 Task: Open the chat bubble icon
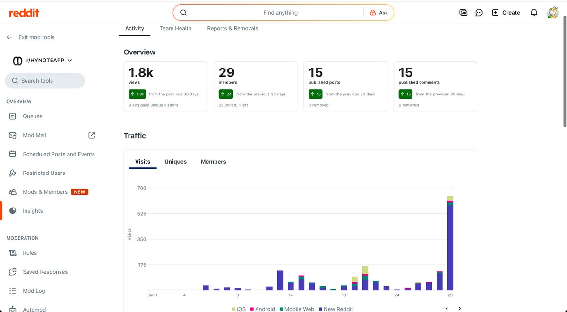[x=479, y=13]
